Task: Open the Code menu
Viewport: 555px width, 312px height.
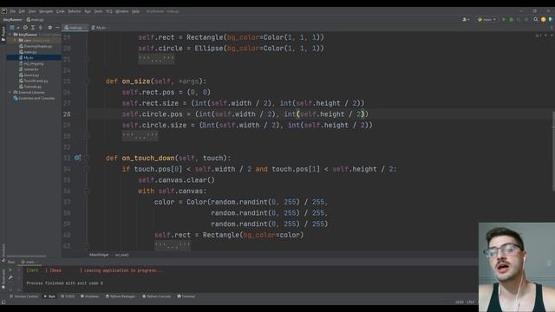Action: pyautogui.click(x=61, y=11)
